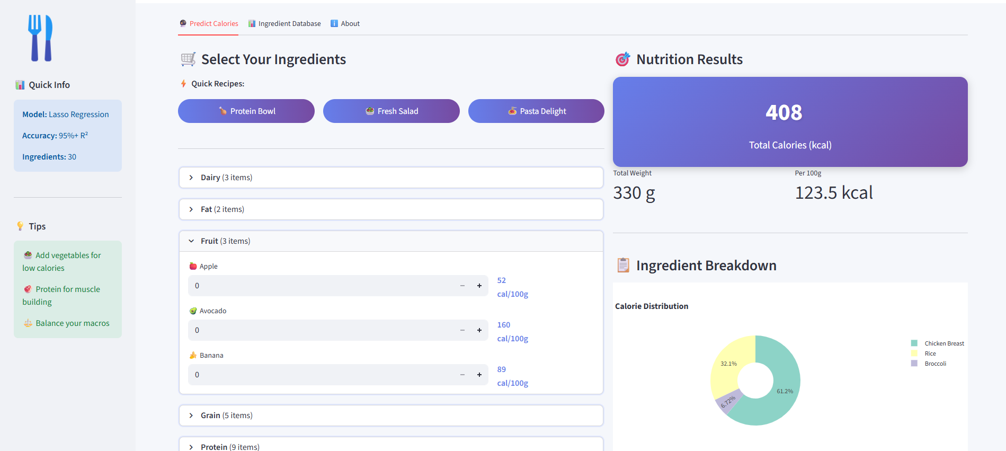
Task: Click the shopping cart icon beside Select Your Ingredients
Action: pyautogui.click(x=188, y=59)
